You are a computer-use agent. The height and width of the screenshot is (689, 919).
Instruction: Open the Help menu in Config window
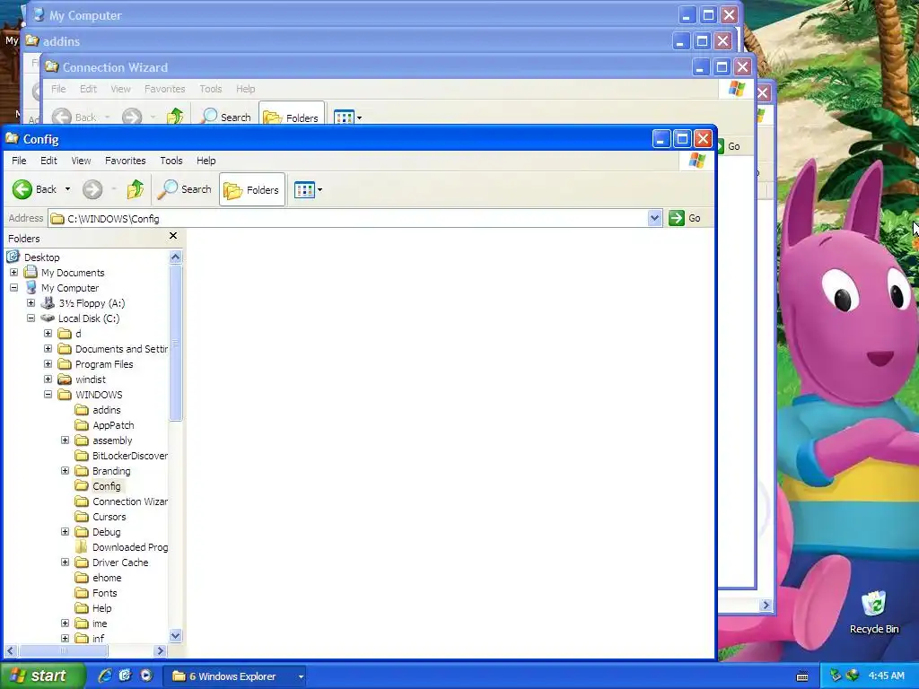click(x=206, y=161)
